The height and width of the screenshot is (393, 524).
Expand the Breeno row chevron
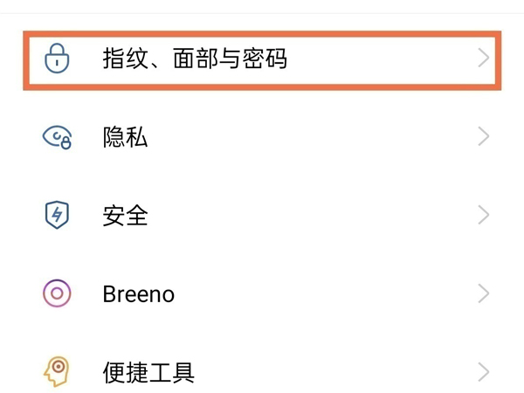pos(484,293)
